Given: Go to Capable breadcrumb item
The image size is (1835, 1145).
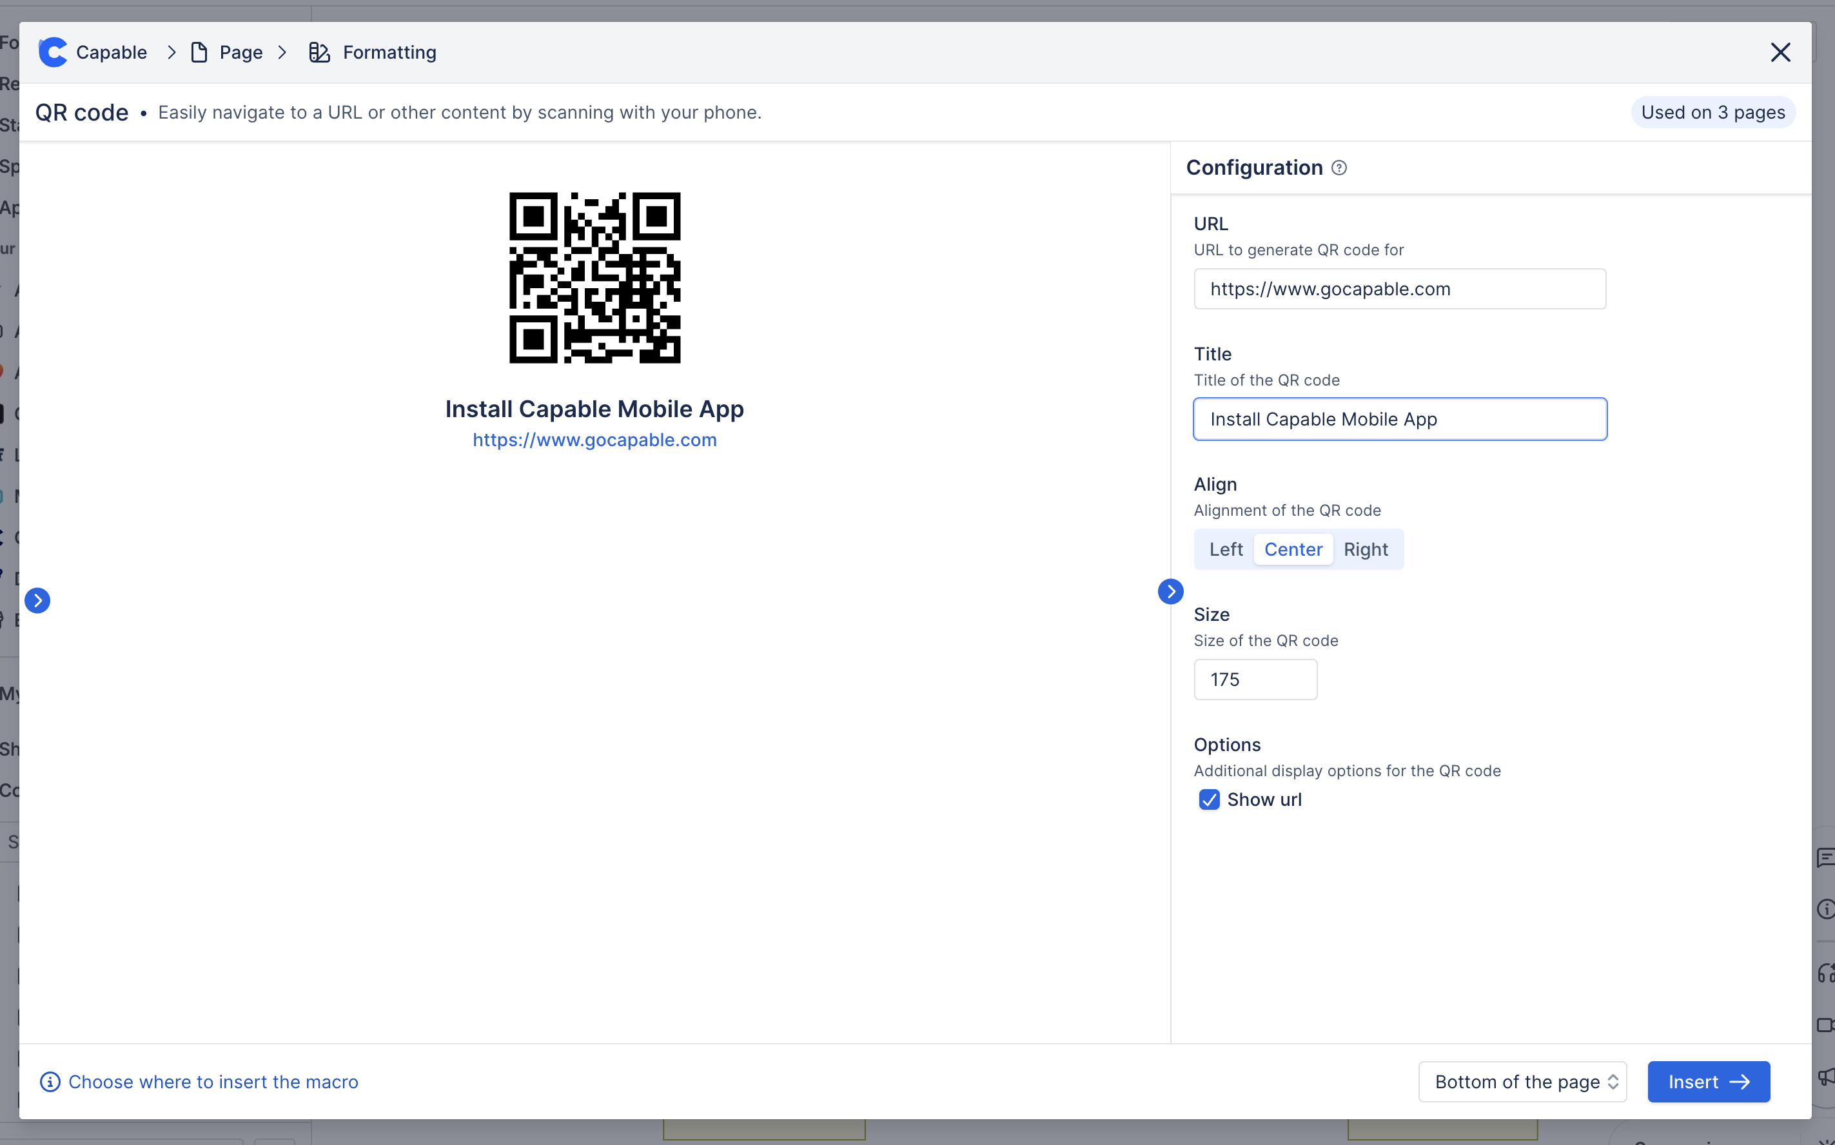Looking at the screenshot, I should tap(112, 52).
